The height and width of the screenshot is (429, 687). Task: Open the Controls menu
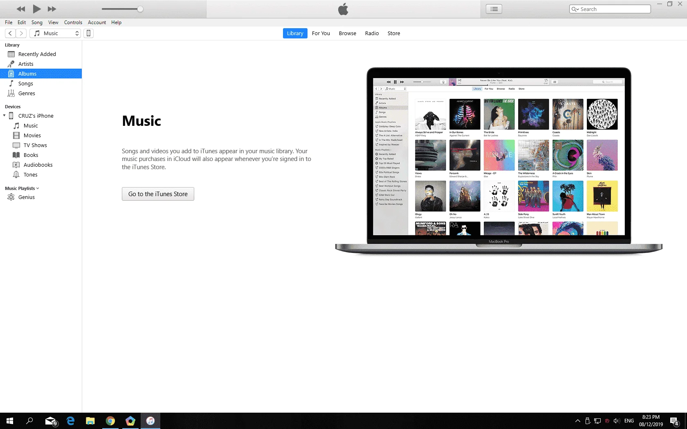click(73, 22)
